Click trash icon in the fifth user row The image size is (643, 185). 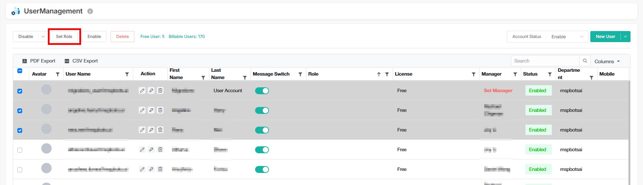[160, 169]
